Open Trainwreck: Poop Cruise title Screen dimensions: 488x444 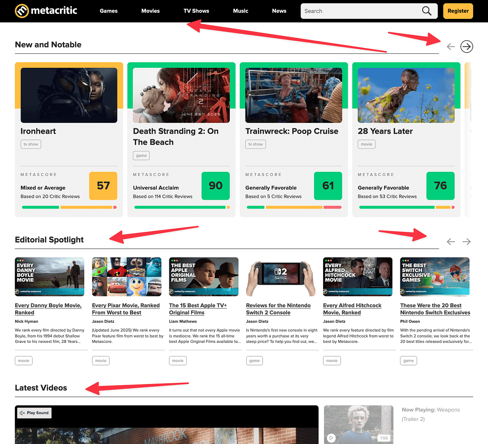291,131
